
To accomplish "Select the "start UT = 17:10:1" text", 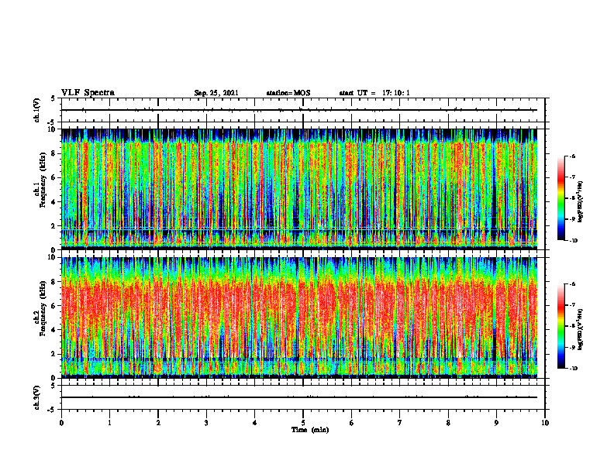I will (374, 93).
